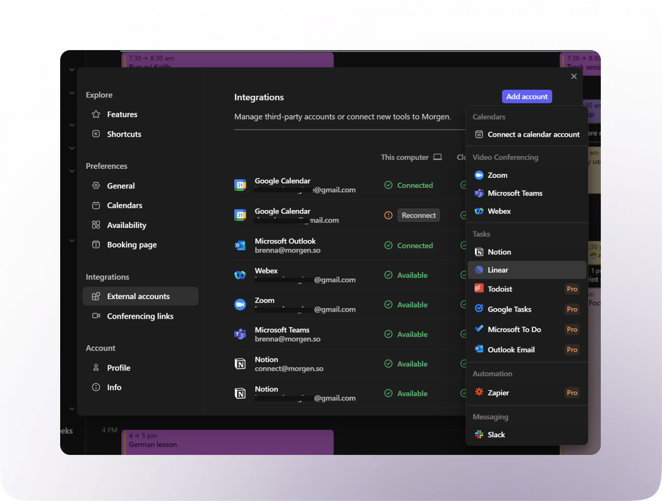
Task: Select Connect a calendar account
Action: 527,134
